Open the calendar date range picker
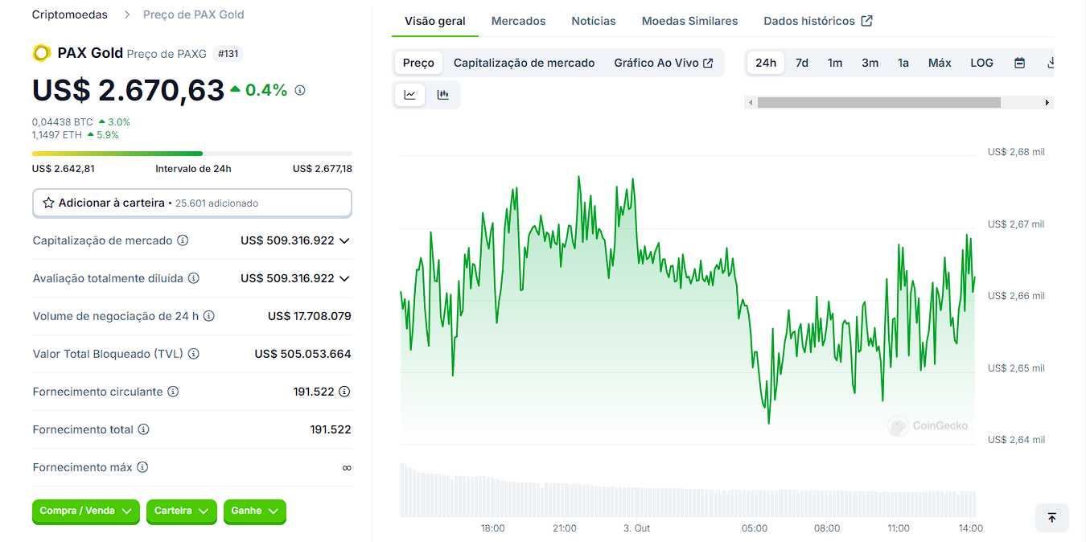 1019,62
